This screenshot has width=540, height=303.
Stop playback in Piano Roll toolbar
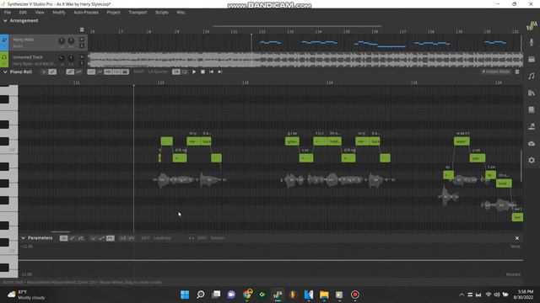[x=202, y=72]
